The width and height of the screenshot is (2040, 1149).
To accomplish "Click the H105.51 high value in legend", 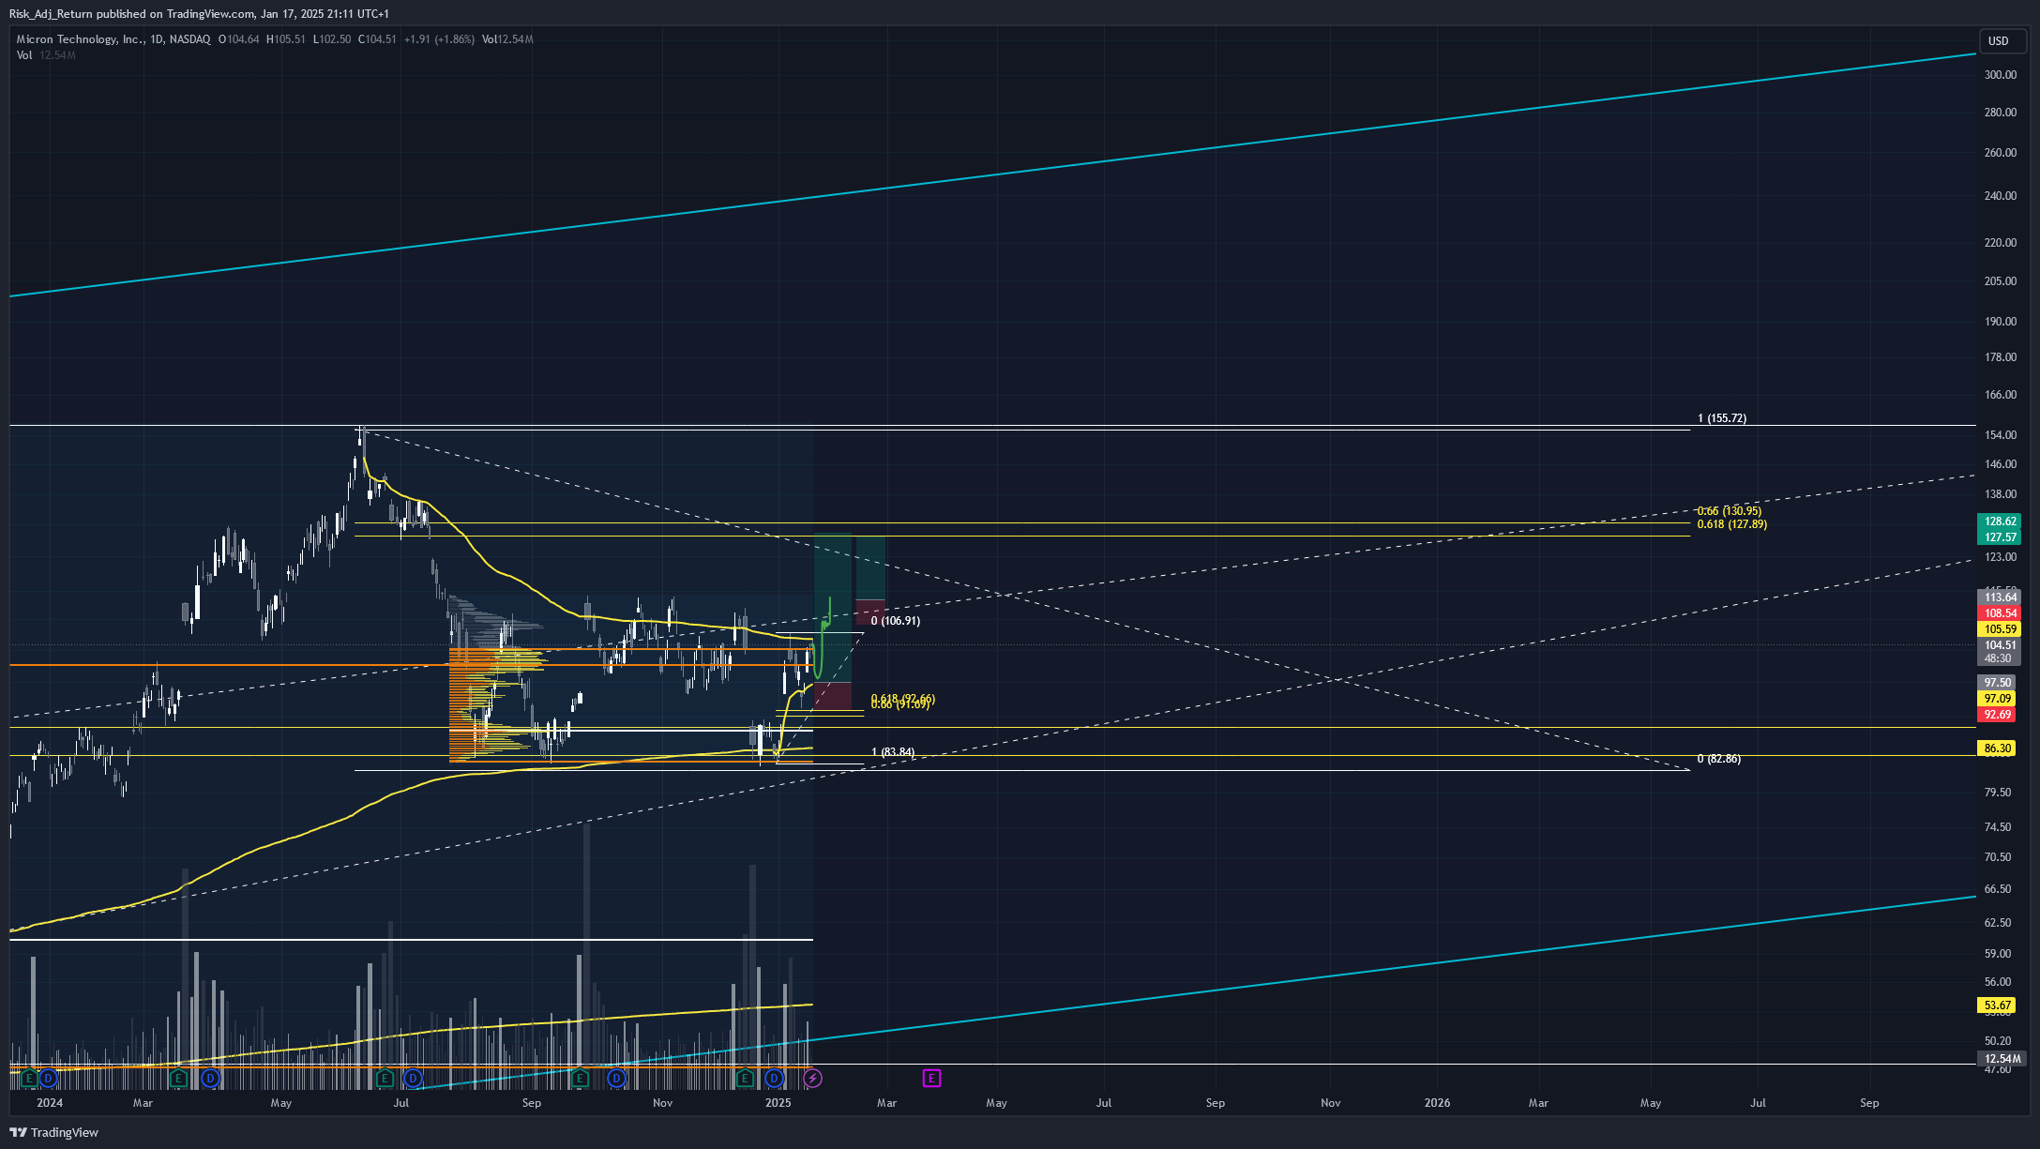I will (x=286, y=39).
